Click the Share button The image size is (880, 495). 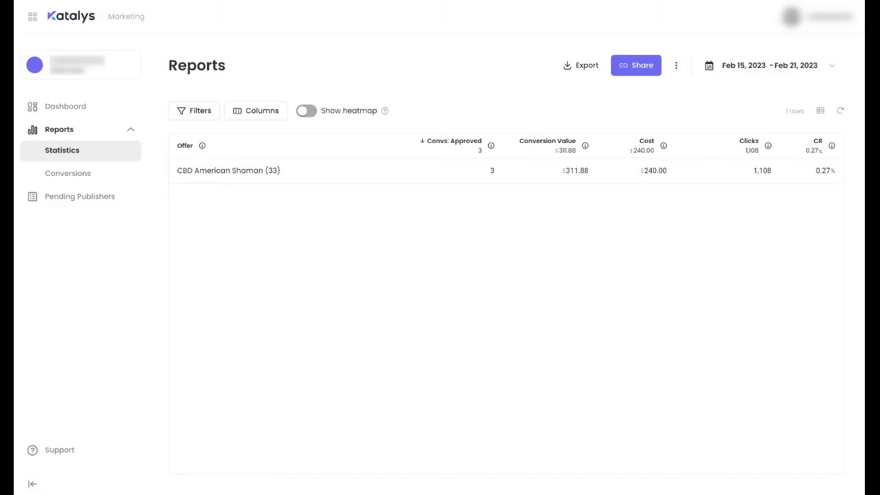(x=636, y=65)
